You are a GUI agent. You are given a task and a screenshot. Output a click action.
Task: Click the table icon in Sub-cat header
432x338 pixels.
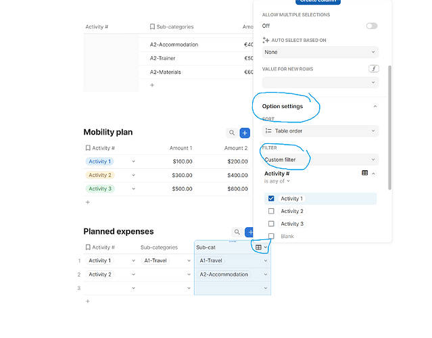click(x=258, y=247)
